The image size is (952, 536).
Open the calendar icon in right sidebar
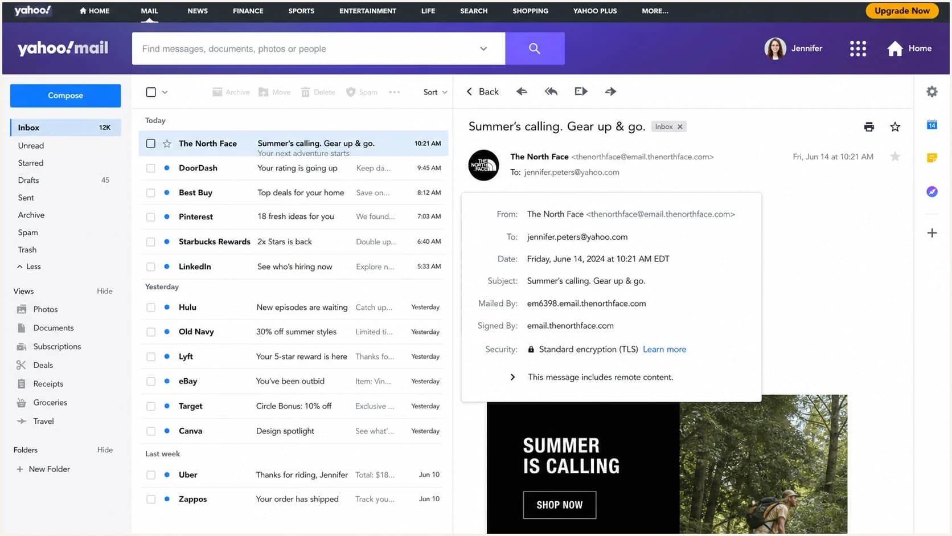click(932, 125)
